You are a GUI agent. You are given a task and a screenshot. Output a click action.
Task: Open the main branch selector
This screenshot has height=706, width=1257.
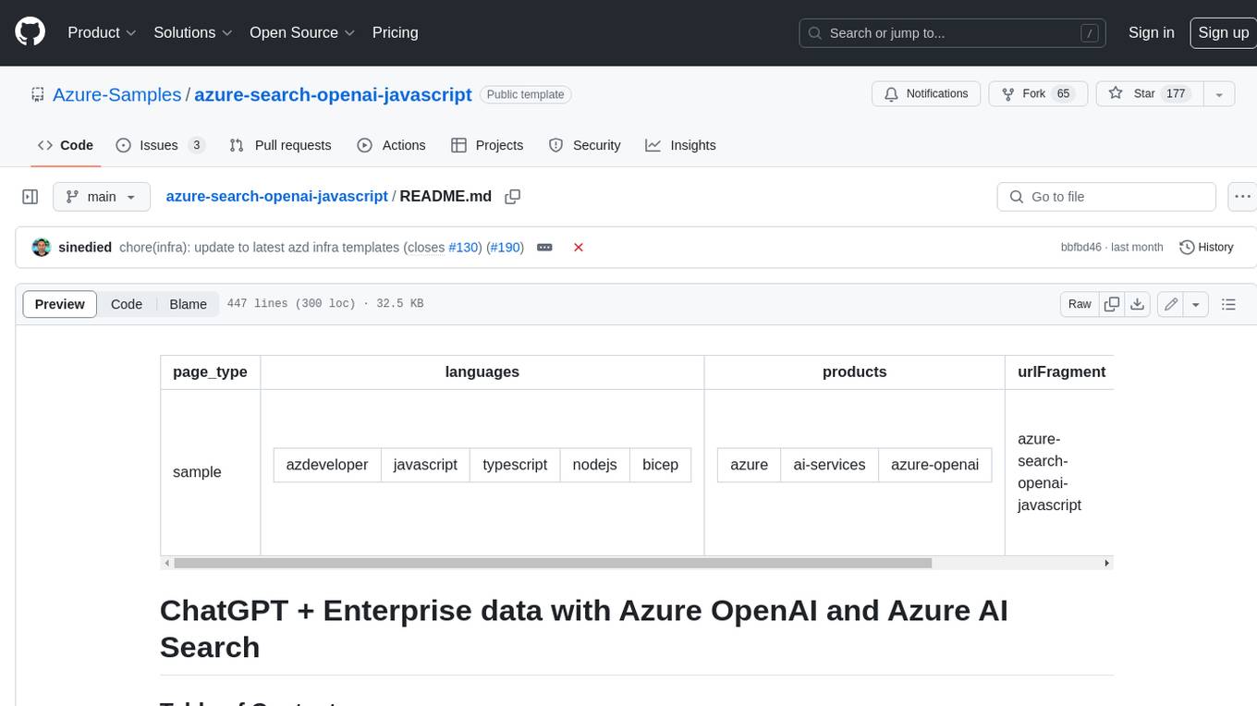click(x=101, y=197)
